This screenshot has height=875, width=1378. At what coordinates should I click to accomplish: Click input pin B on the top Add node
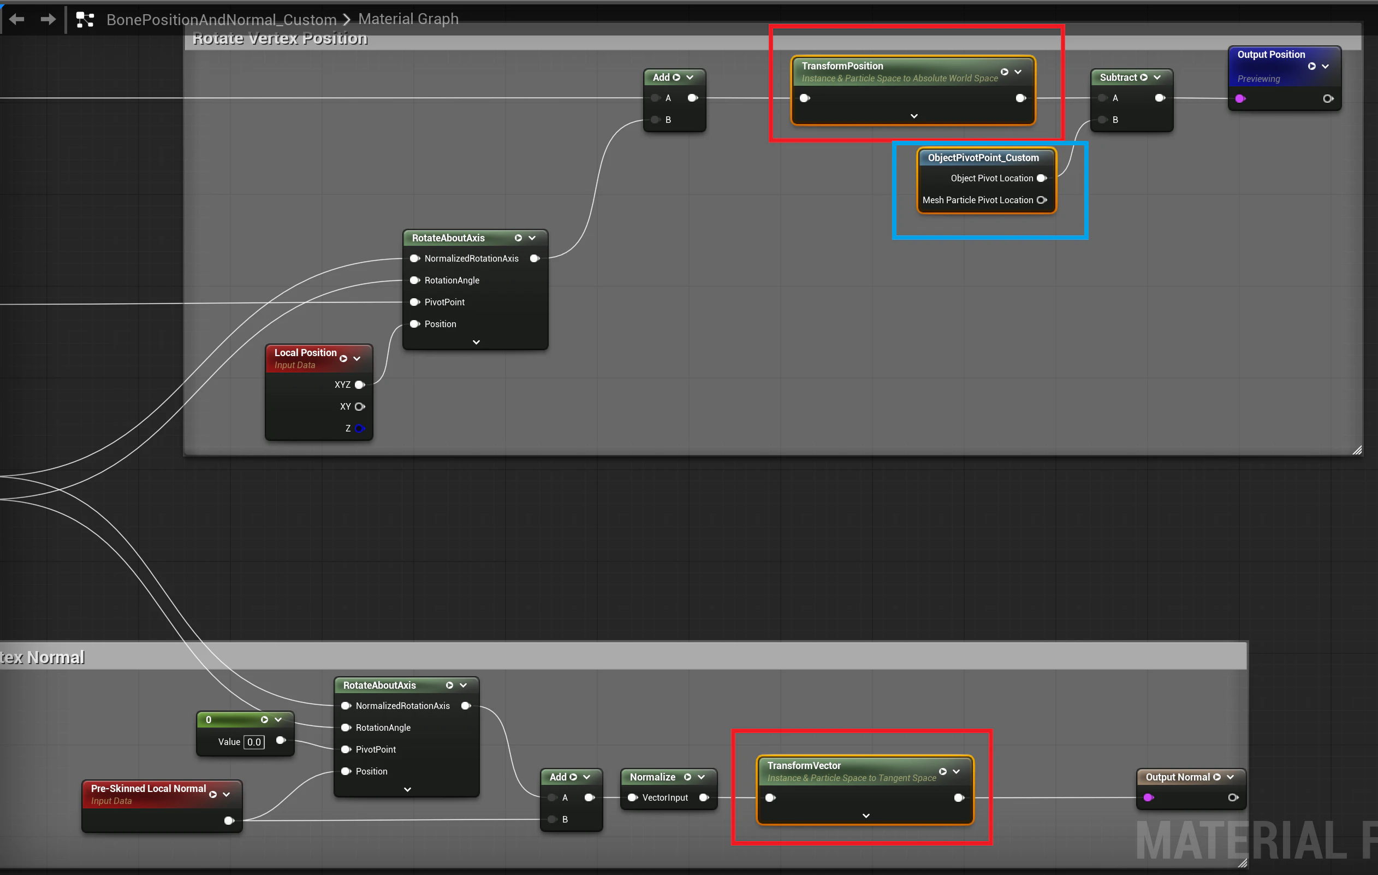[656, 120]
